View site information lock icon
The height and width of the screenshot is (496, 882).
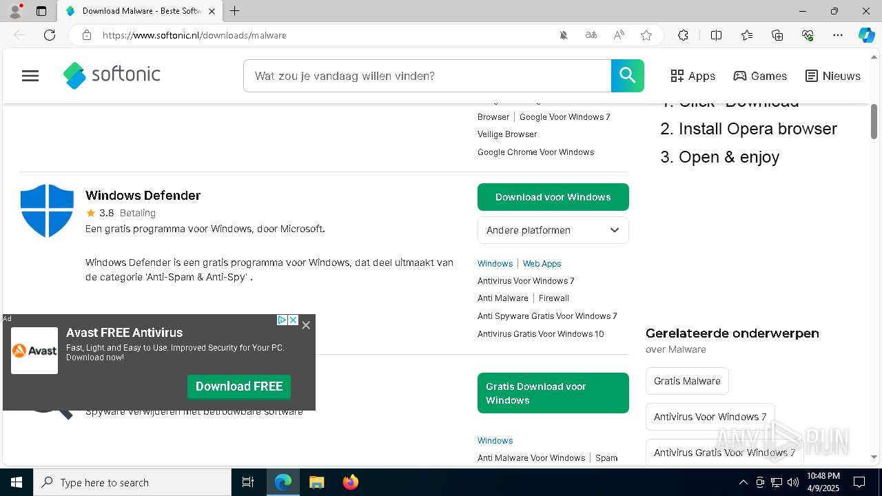pyautogui.click(x=87, y=35)
